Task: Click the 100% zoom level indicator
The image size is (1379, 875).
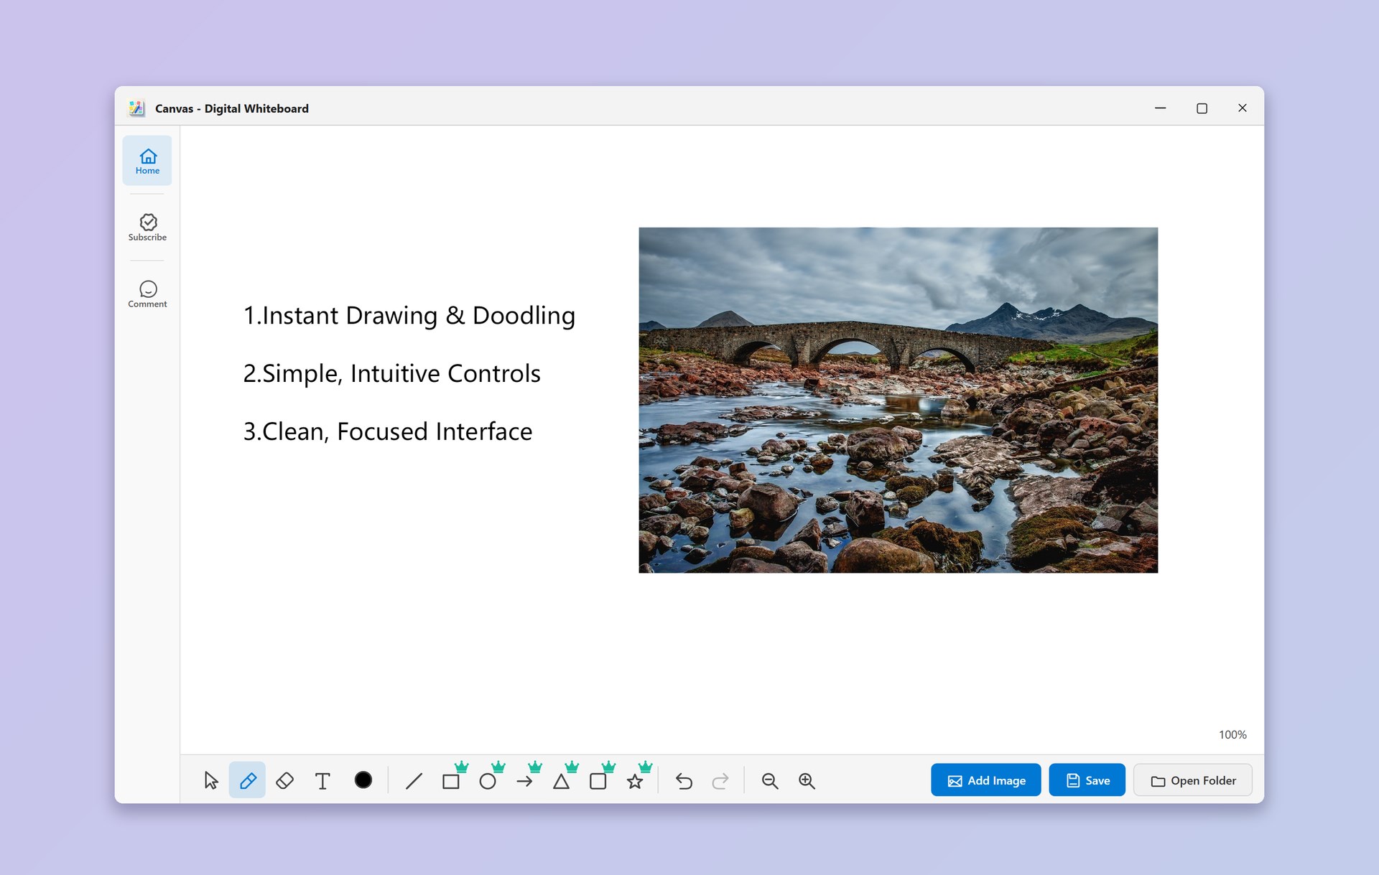Action: point(1232,734)
